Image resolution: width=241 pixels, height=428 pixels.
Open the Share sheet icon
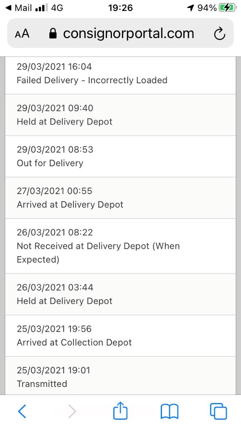tap(120, 410)
